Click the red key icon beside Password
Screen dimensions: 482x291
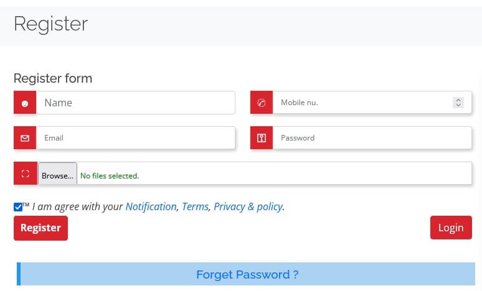(x=262, y=138)
